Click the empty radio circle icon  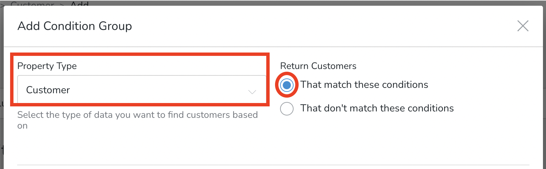[x=287, y=108]
